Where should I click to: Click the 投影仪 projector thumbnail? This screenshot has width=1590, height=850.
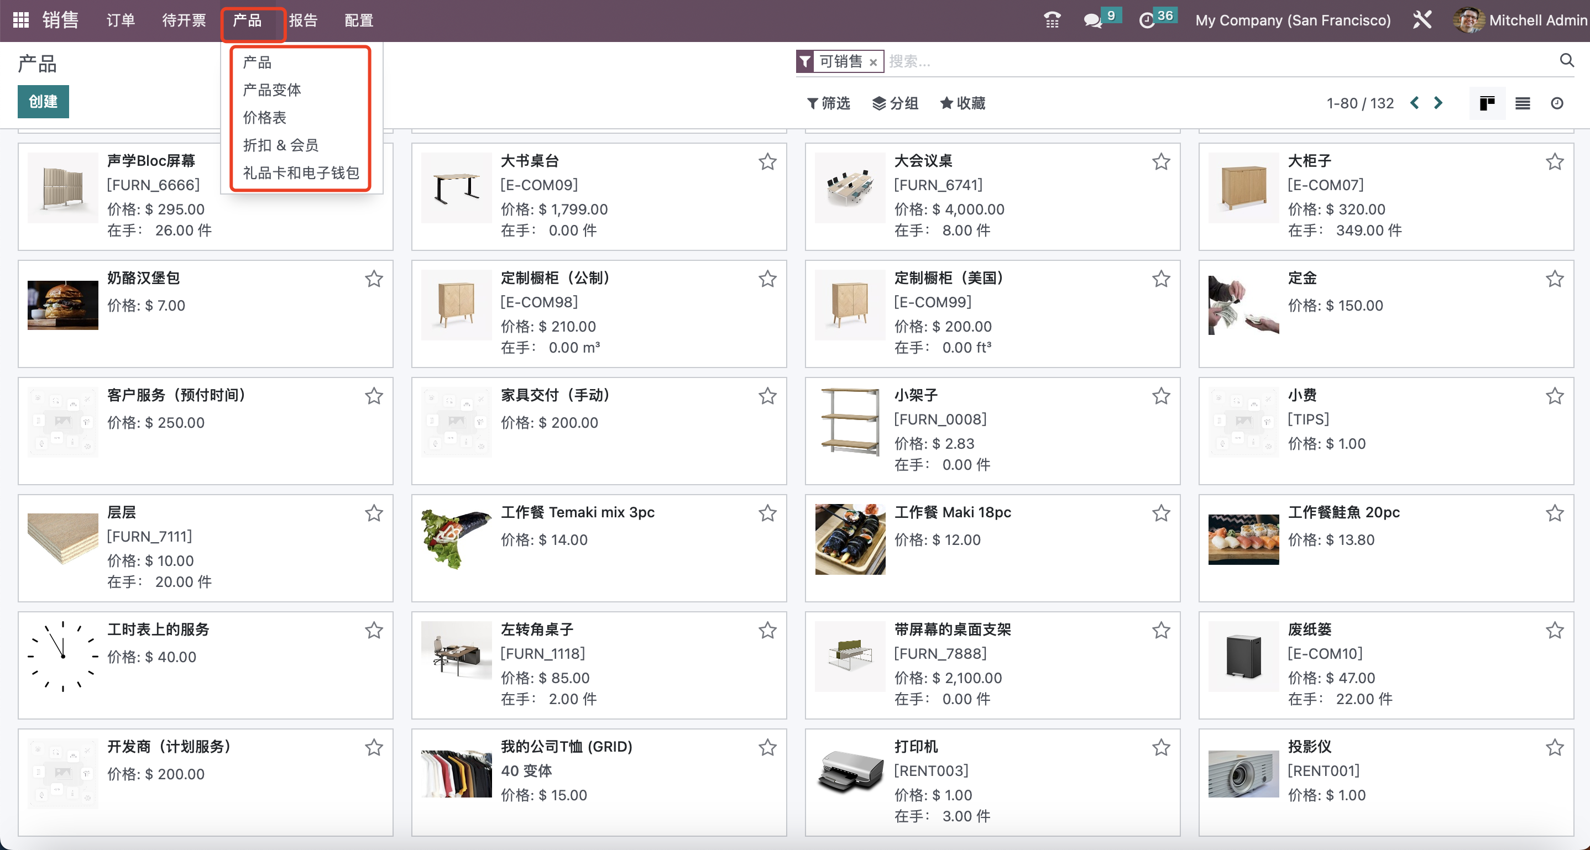(x=1243, y=774)
